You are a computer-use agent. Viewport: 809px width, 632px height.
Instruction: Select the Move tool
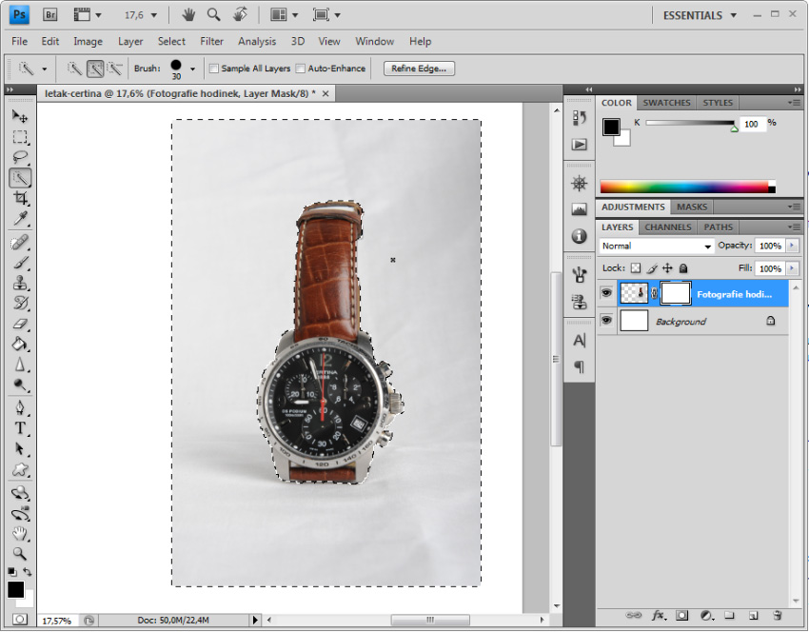click(x=20, y=116)
